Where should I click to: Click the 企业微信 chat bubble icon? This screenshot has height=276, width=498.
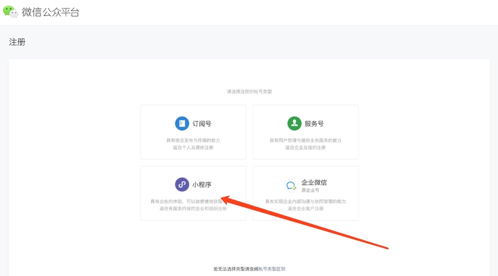(x=290, y=186)
